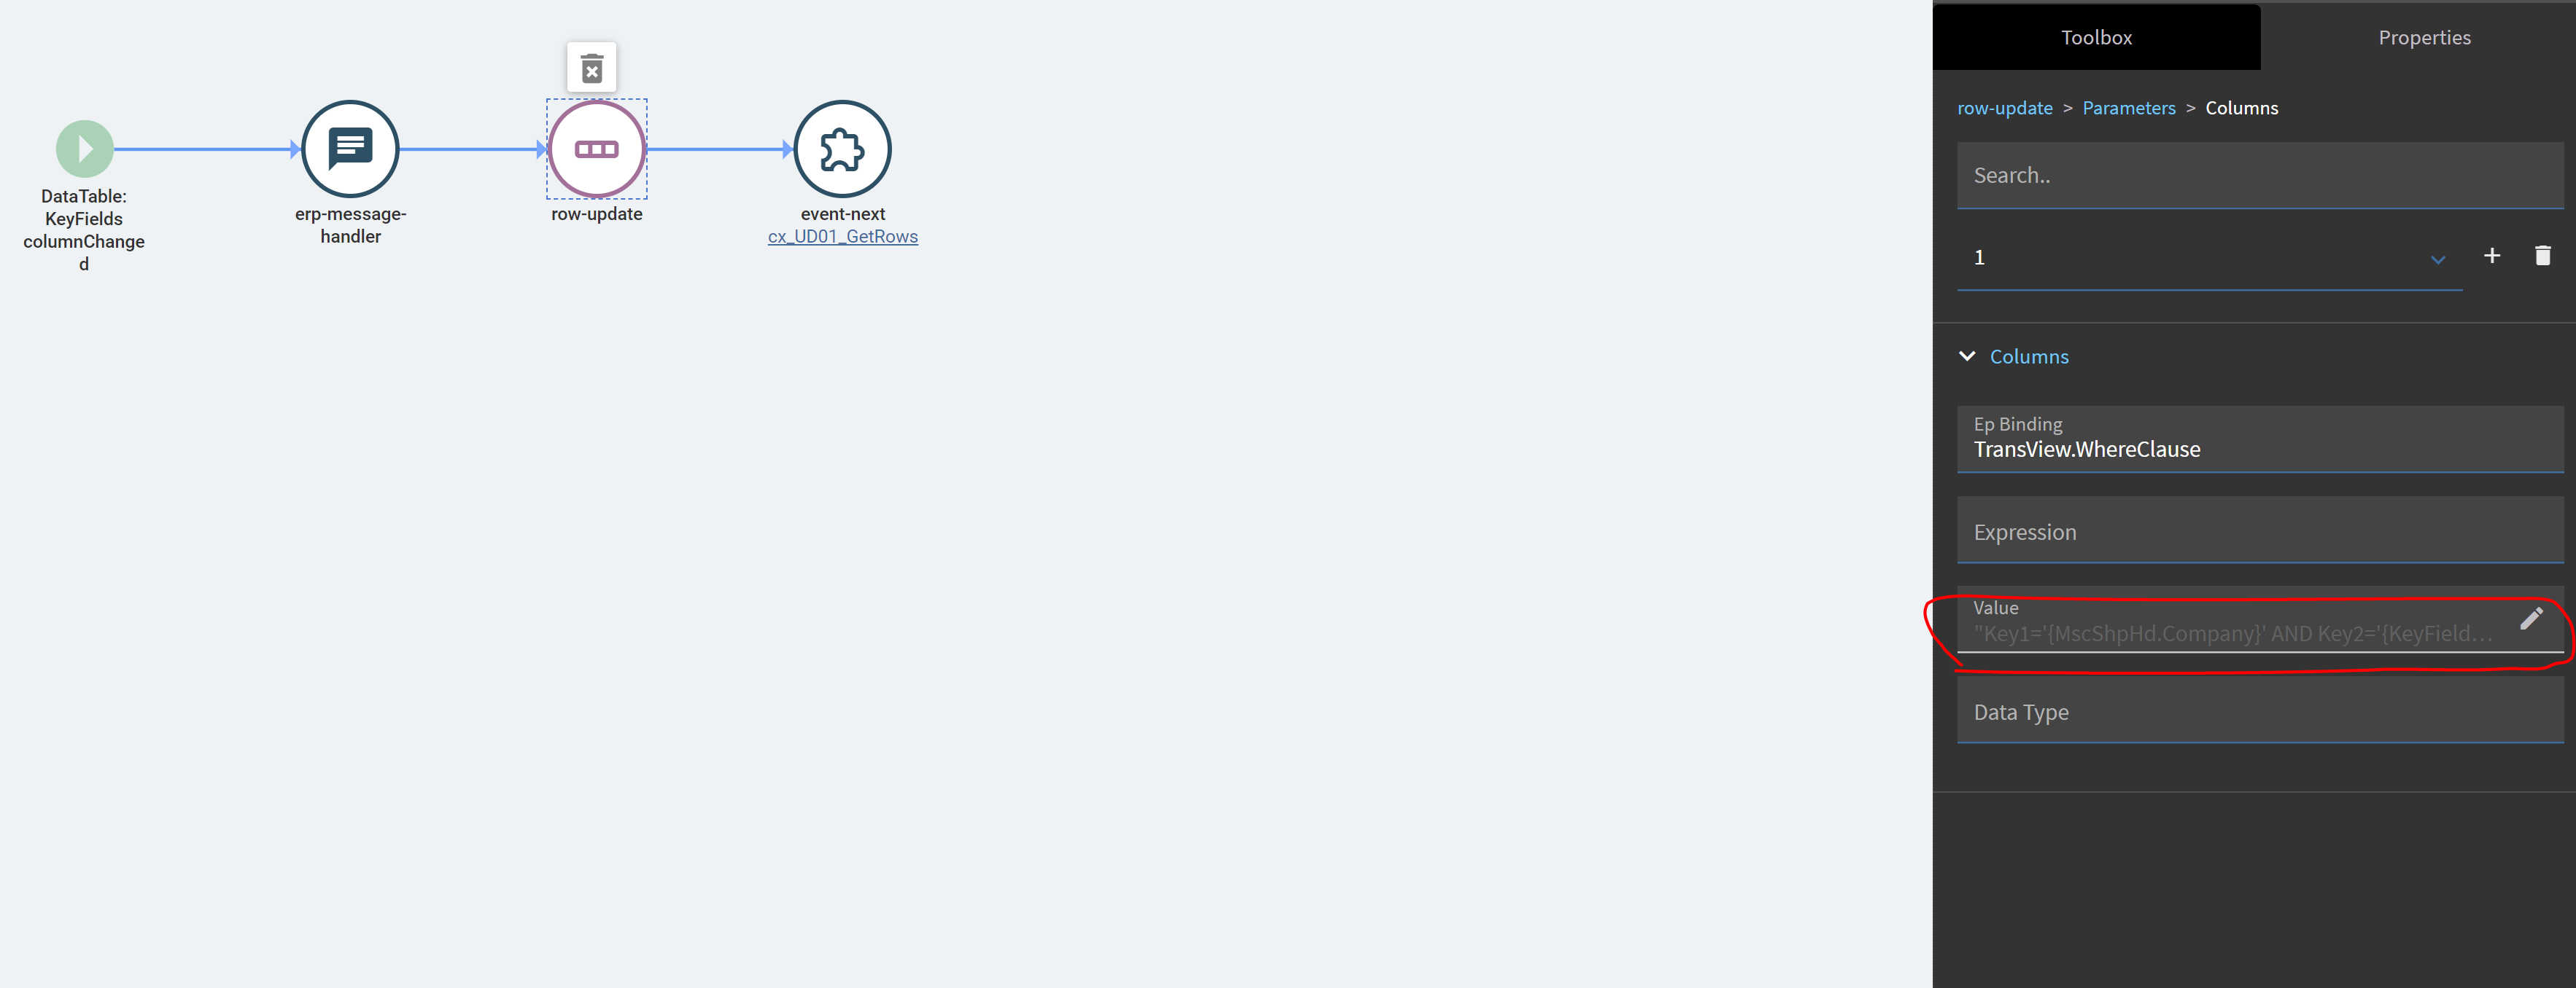The height and width of the screenshot is (988, 2576).
Task: Go to Parameters breadcrumb link
Action: click(2128, 108)
